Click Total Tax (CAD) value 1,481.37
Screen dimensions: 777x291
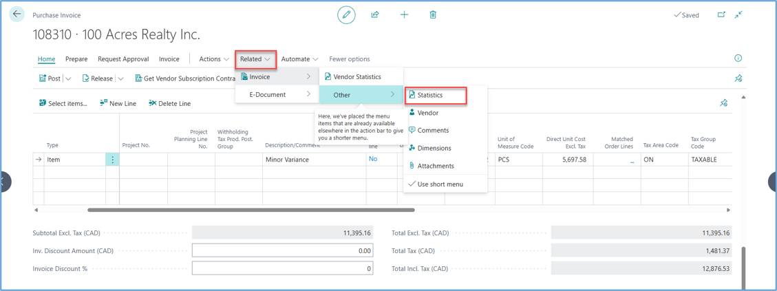coord(641,251)
